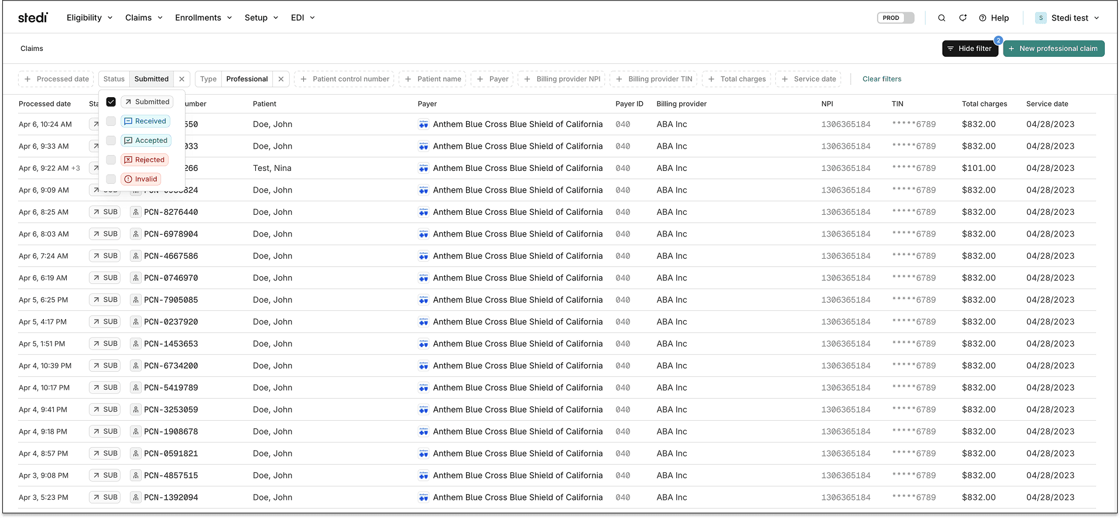
Task: Click Anthem payer icon in Apr 6, 10:24 AM row
Action: pyautogui.click(x=423, y=124)
